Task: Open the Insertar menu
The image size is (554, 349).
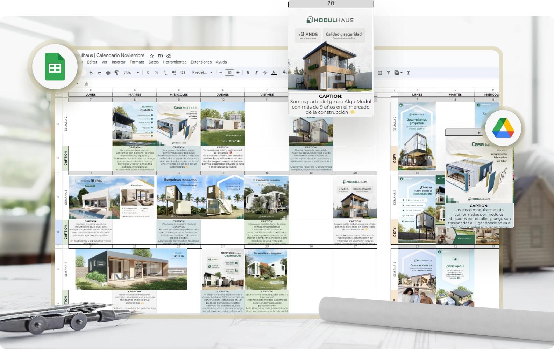Action: 119,62
